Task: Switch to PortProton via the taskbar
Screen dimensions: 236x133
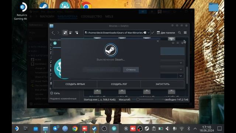Action: [x=114, y=129]
